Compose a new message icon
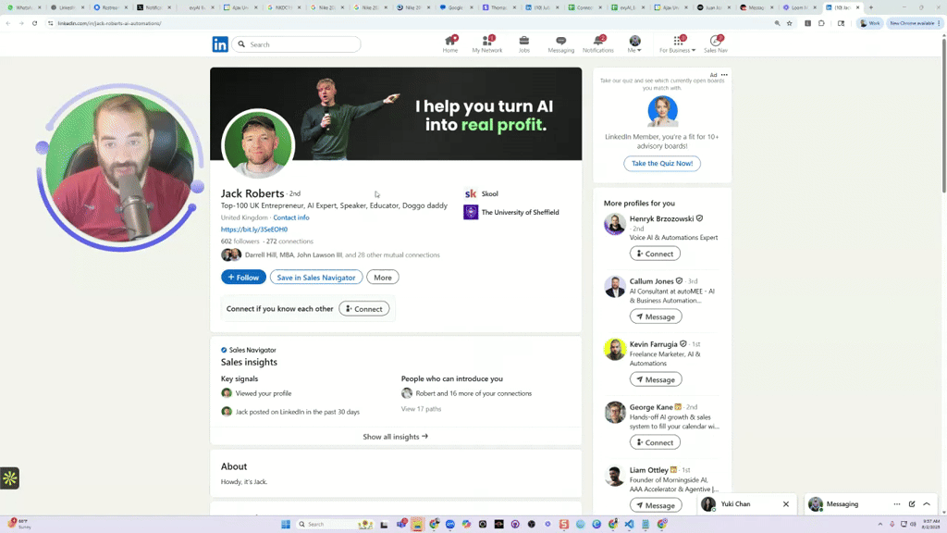The height and width of the screenshot is (533, 947). click(x=912, y=504)
